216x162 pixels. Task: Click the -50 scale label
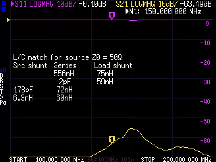click(x=205, y=122)
